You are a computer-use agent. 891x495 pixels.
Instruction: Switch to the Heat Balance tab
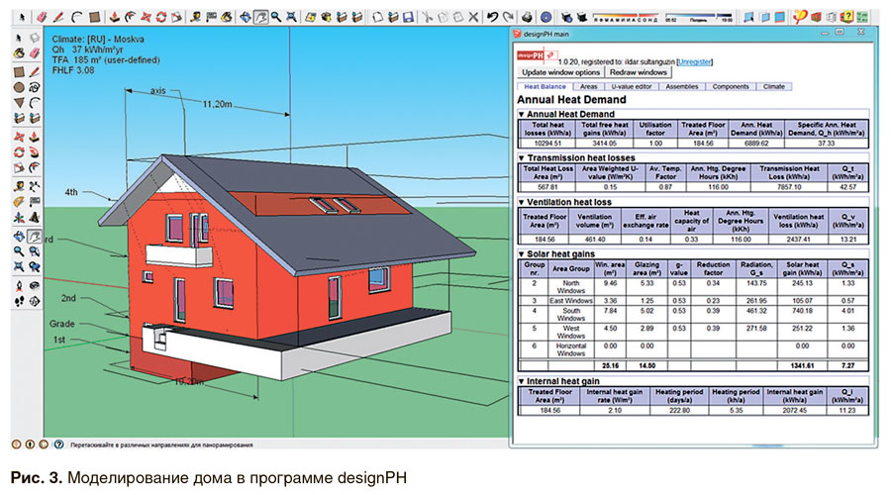[544, 87]
